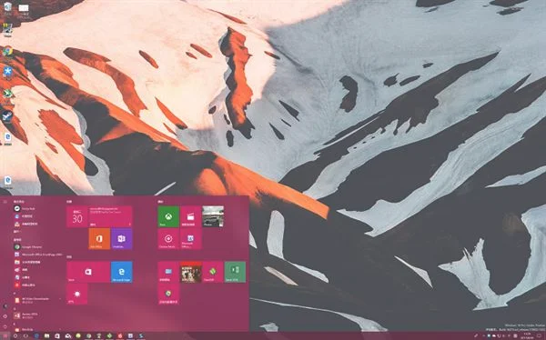The width and height of the screenshot is (546, 340).
Task: Click the Start button on taskbar
Action: click(5, 335)
